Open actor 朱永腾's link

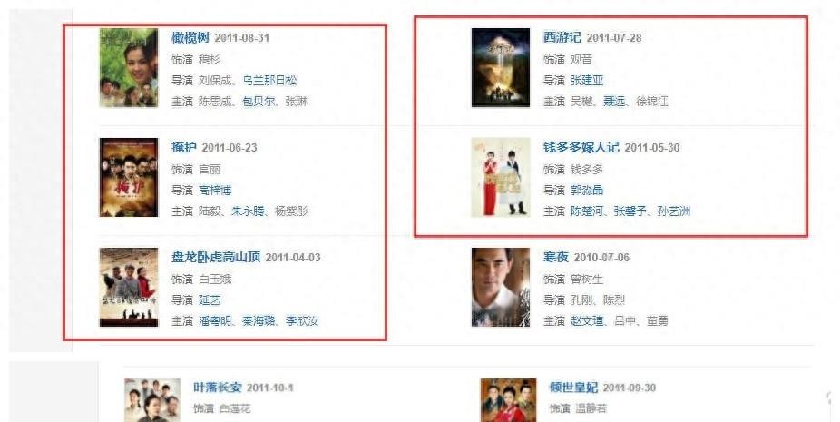click(x=248, y=211)
